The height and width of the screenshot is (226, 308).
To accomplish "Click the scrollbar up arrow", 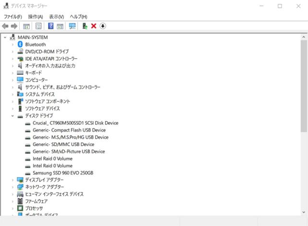I will [304, 37].
